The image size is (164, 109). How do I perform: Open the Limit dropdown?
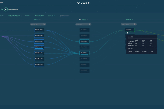(52, 16)
